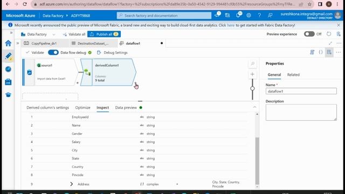The height and width of the screenshot is (194, 345).
Task: Open Debug Settings
Action: click(112, 53)
